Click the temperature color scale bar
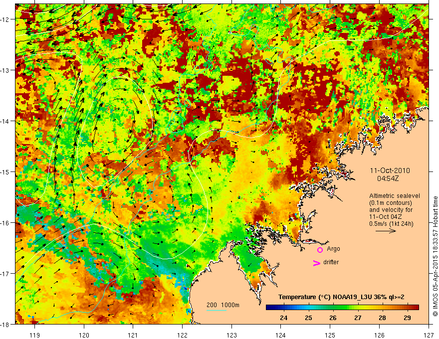The width and height of the screenshot is (439, 339). point(342,307)
